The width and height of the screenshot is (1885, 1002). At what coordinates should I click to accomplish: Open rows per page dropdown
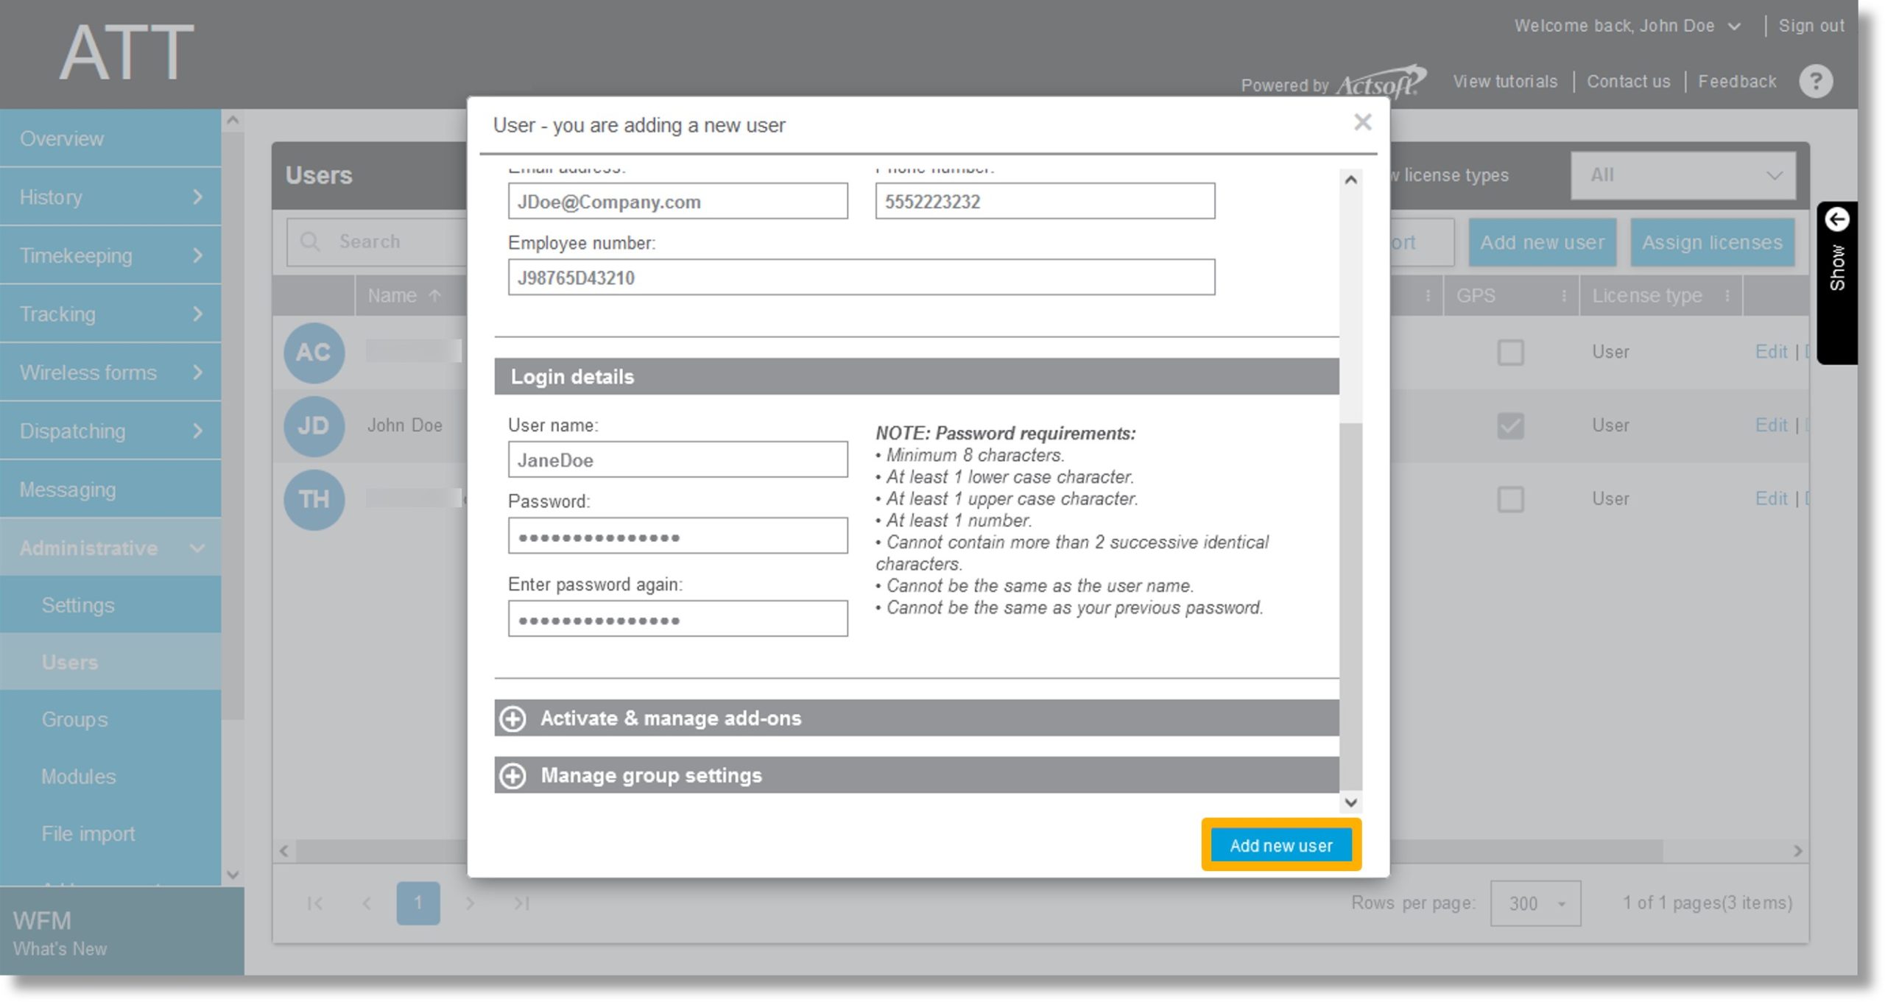(x=1535, y=903)
